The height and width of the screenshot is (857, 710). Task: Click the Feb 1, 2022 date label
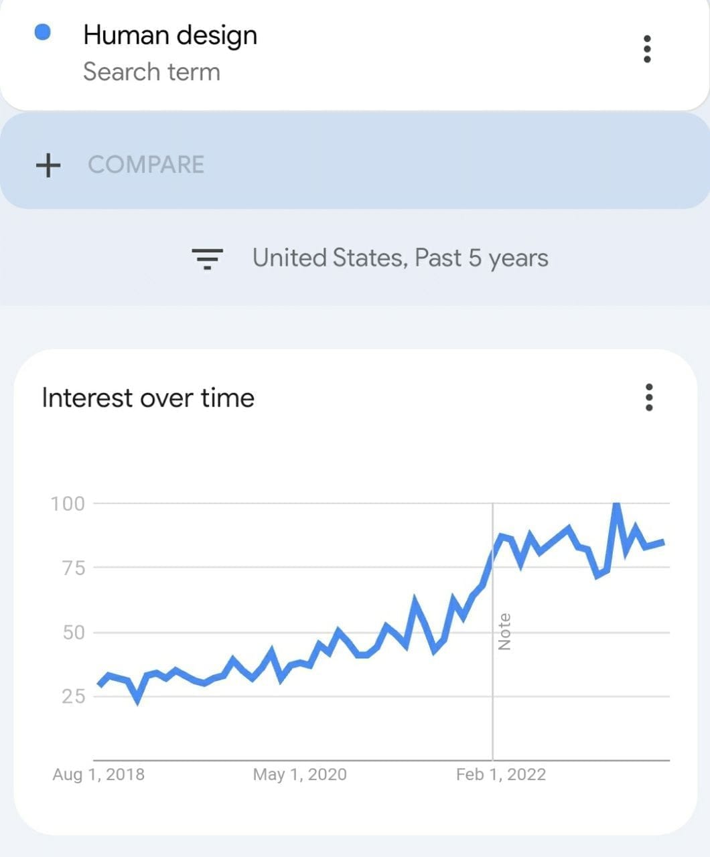click(x=501, y=775)
